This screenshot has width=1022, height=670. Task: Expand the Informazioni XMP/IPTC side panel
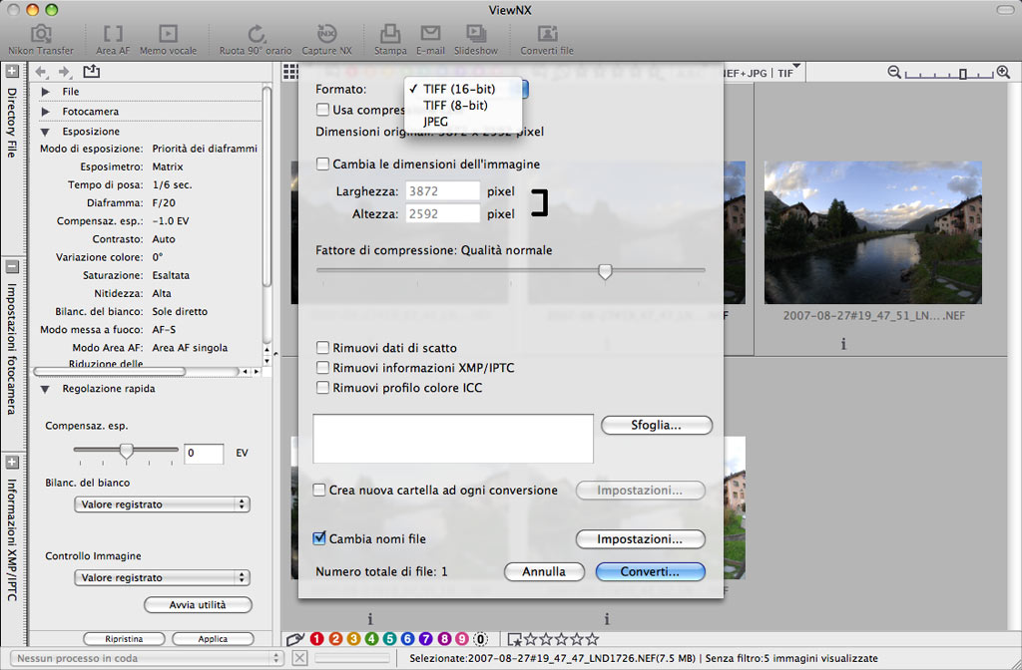[x=12, y=463]
